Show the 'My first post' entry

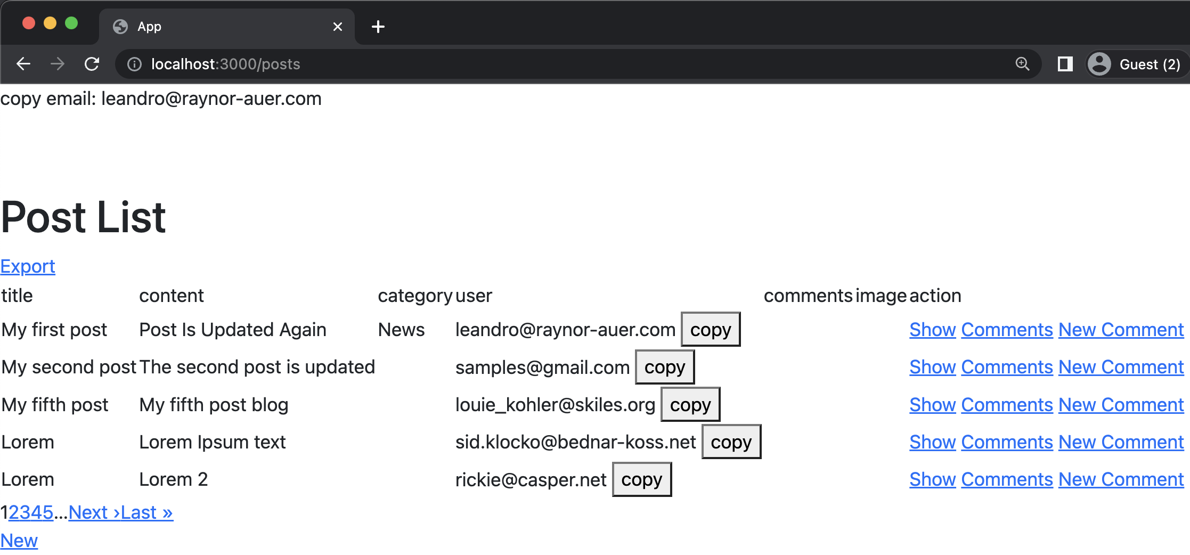click(x=932, y=330)
